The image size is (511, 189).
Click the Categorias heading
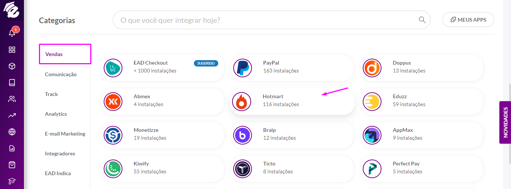coord(57,21)
